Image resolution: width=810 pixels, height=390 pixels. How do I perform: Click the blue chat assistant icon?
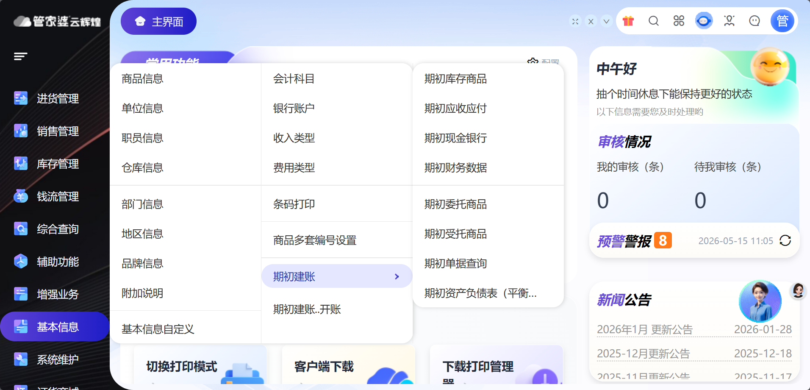click(704, 21)
